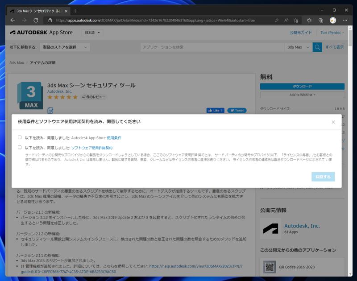The image size is (357, 281).
Task: Click the blue search magnifier button
Action: coord(317,47)
